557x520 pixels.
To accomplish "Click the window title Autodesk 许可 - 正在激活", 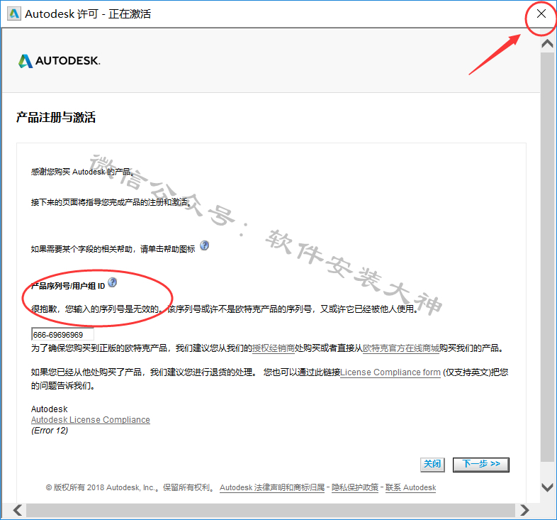I will (x=88, y=14).
